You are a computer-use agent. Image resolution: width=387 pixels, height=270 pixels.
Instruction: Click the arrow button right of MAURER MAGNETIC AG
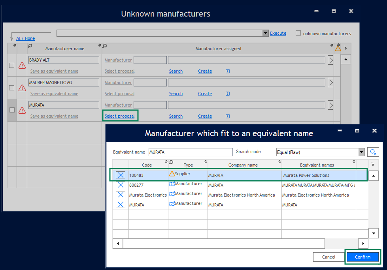(x=330, y=82)
